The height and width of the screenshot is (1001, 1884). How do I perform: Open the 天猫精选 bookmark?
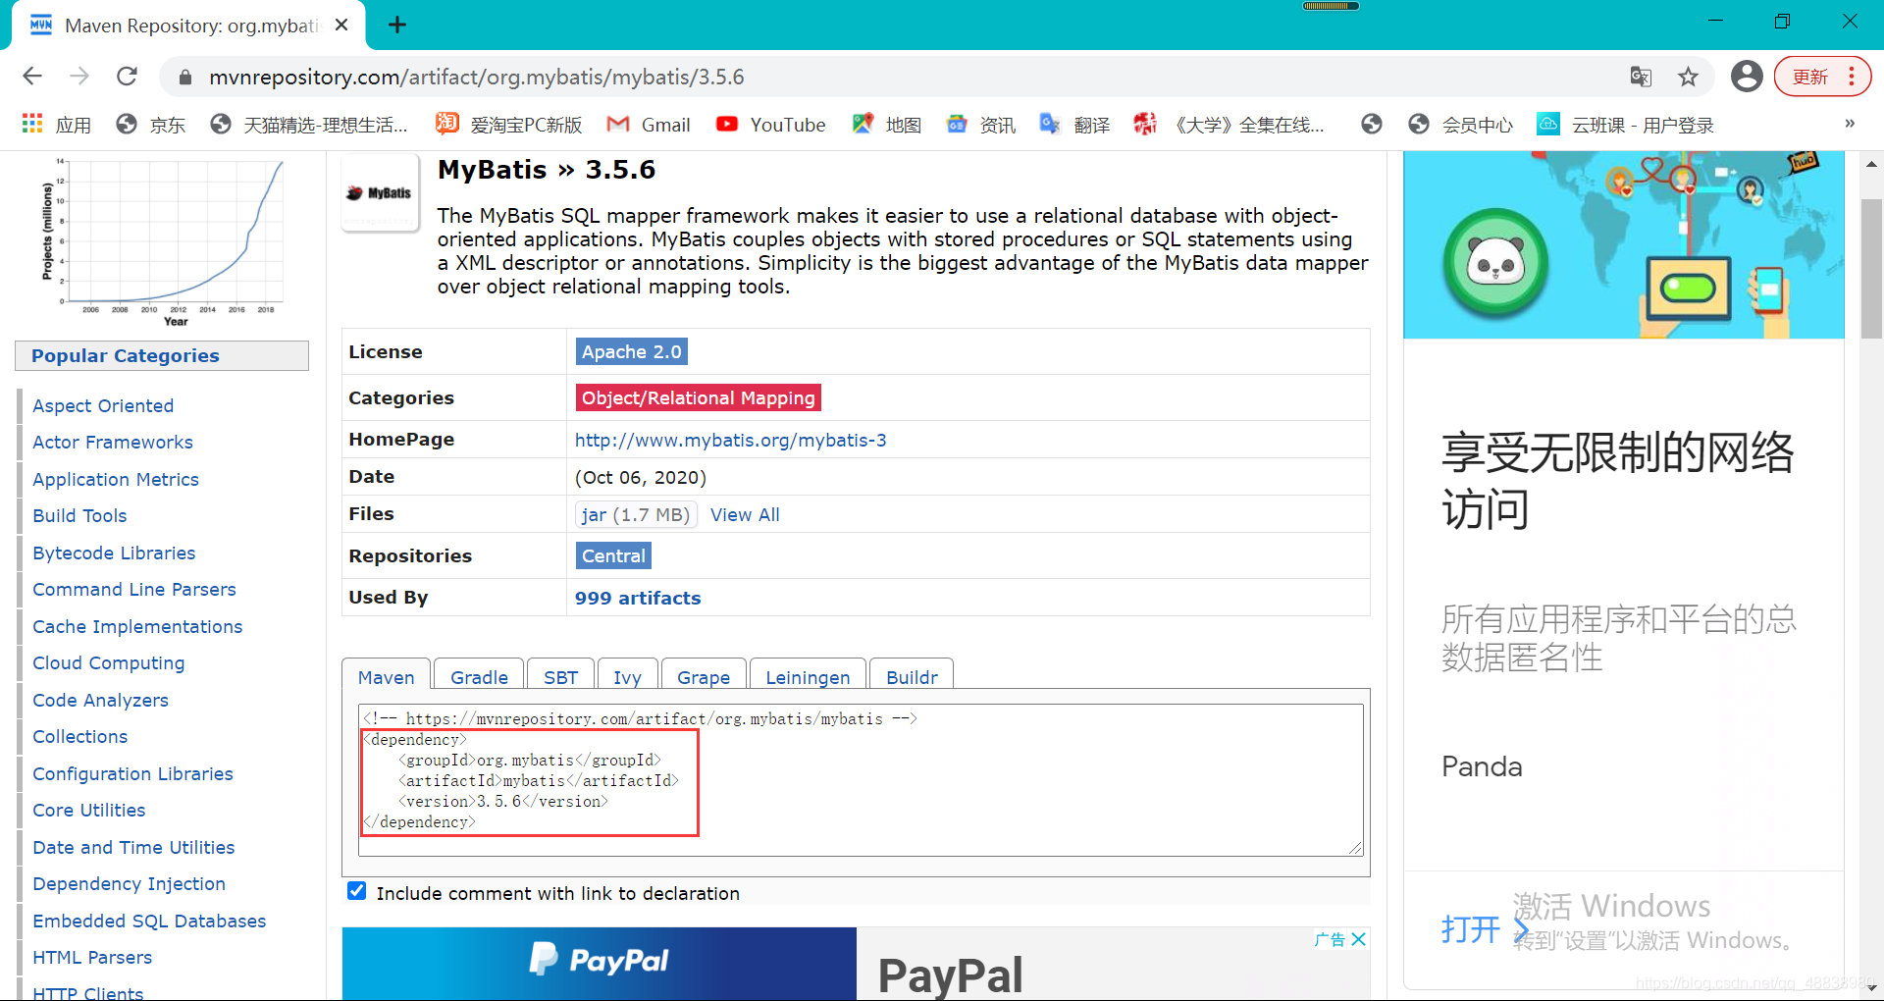(309, 125)
